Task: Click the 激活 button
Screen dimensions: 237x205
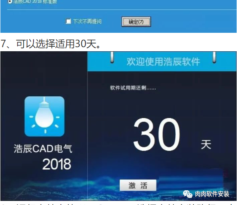Action: 138,185
